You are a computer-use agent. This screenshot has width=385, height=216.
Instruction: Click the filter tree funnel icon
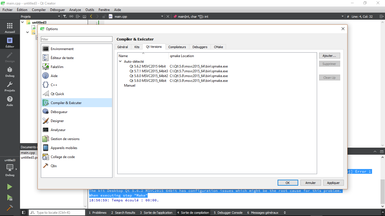(65, 17)
